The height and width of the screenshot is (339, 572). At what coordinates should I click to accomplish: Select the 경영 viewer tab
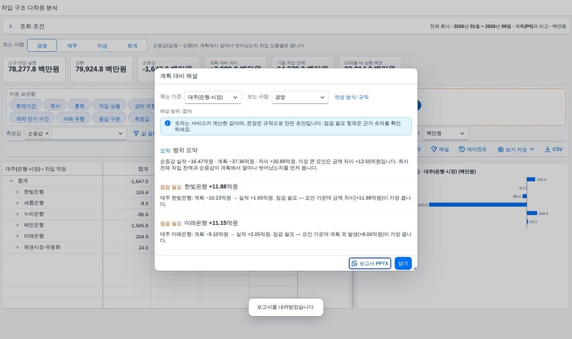click(42, 46)
